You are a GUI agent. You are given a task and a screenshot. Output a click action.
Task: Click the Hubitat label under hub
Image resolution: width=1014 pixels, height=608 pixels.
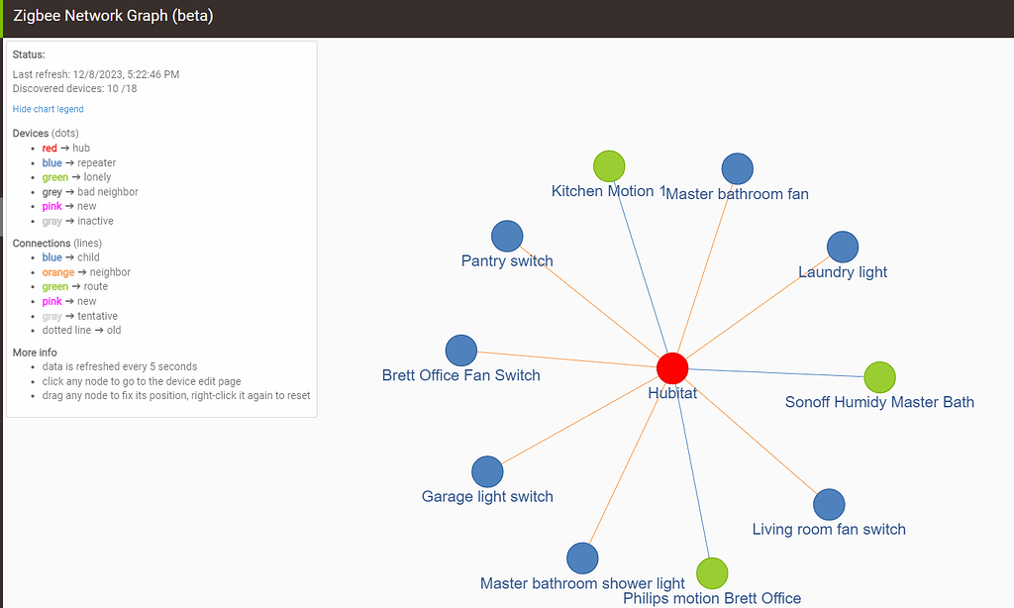pos(672,393)
